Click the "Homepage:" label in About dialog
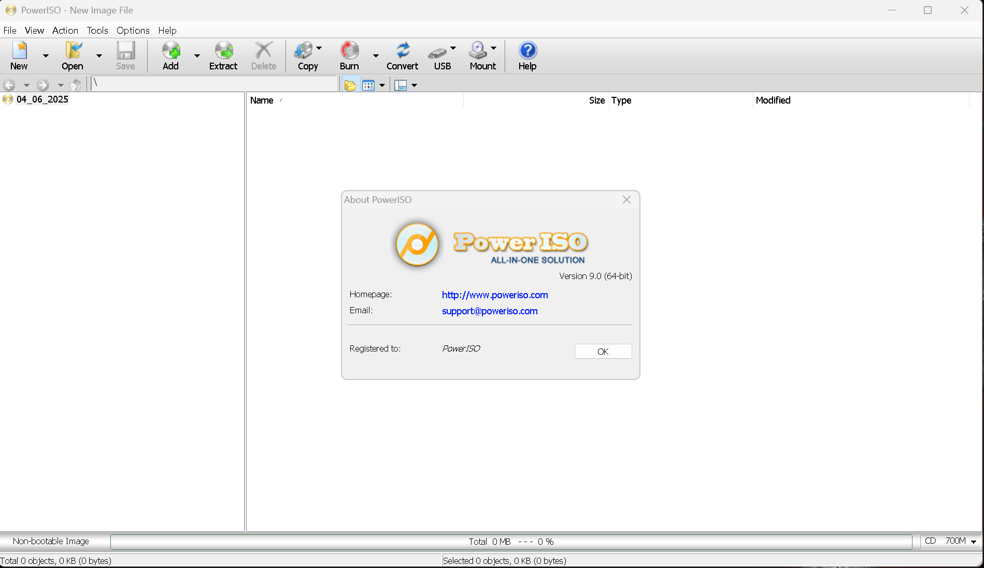 coord(370,295)
